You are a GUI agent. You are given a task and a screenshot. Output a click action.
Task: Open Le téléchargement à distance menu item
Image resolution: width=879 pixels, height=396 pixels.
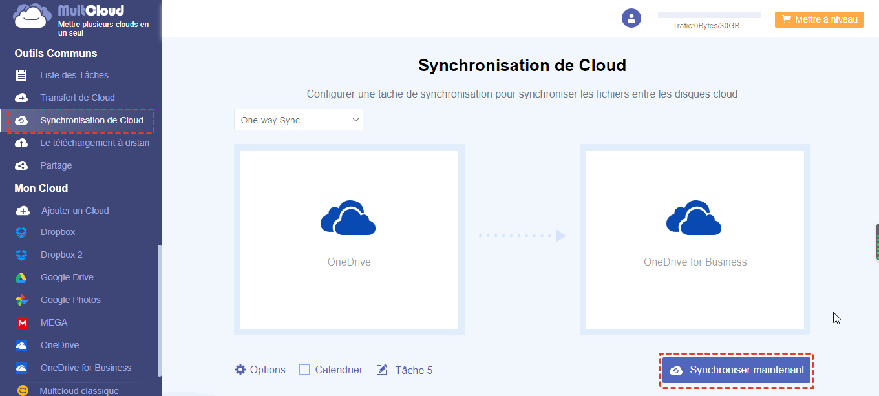pos(94,143)
